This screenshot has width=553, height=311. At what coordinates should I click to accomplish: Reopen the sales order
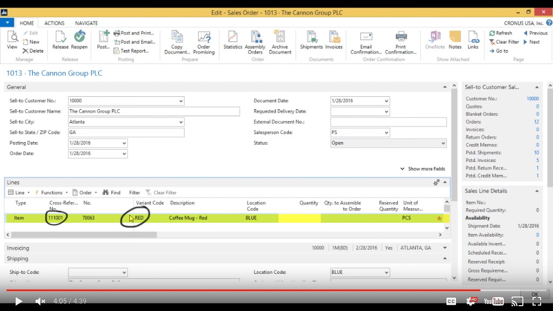coord(79,40)
